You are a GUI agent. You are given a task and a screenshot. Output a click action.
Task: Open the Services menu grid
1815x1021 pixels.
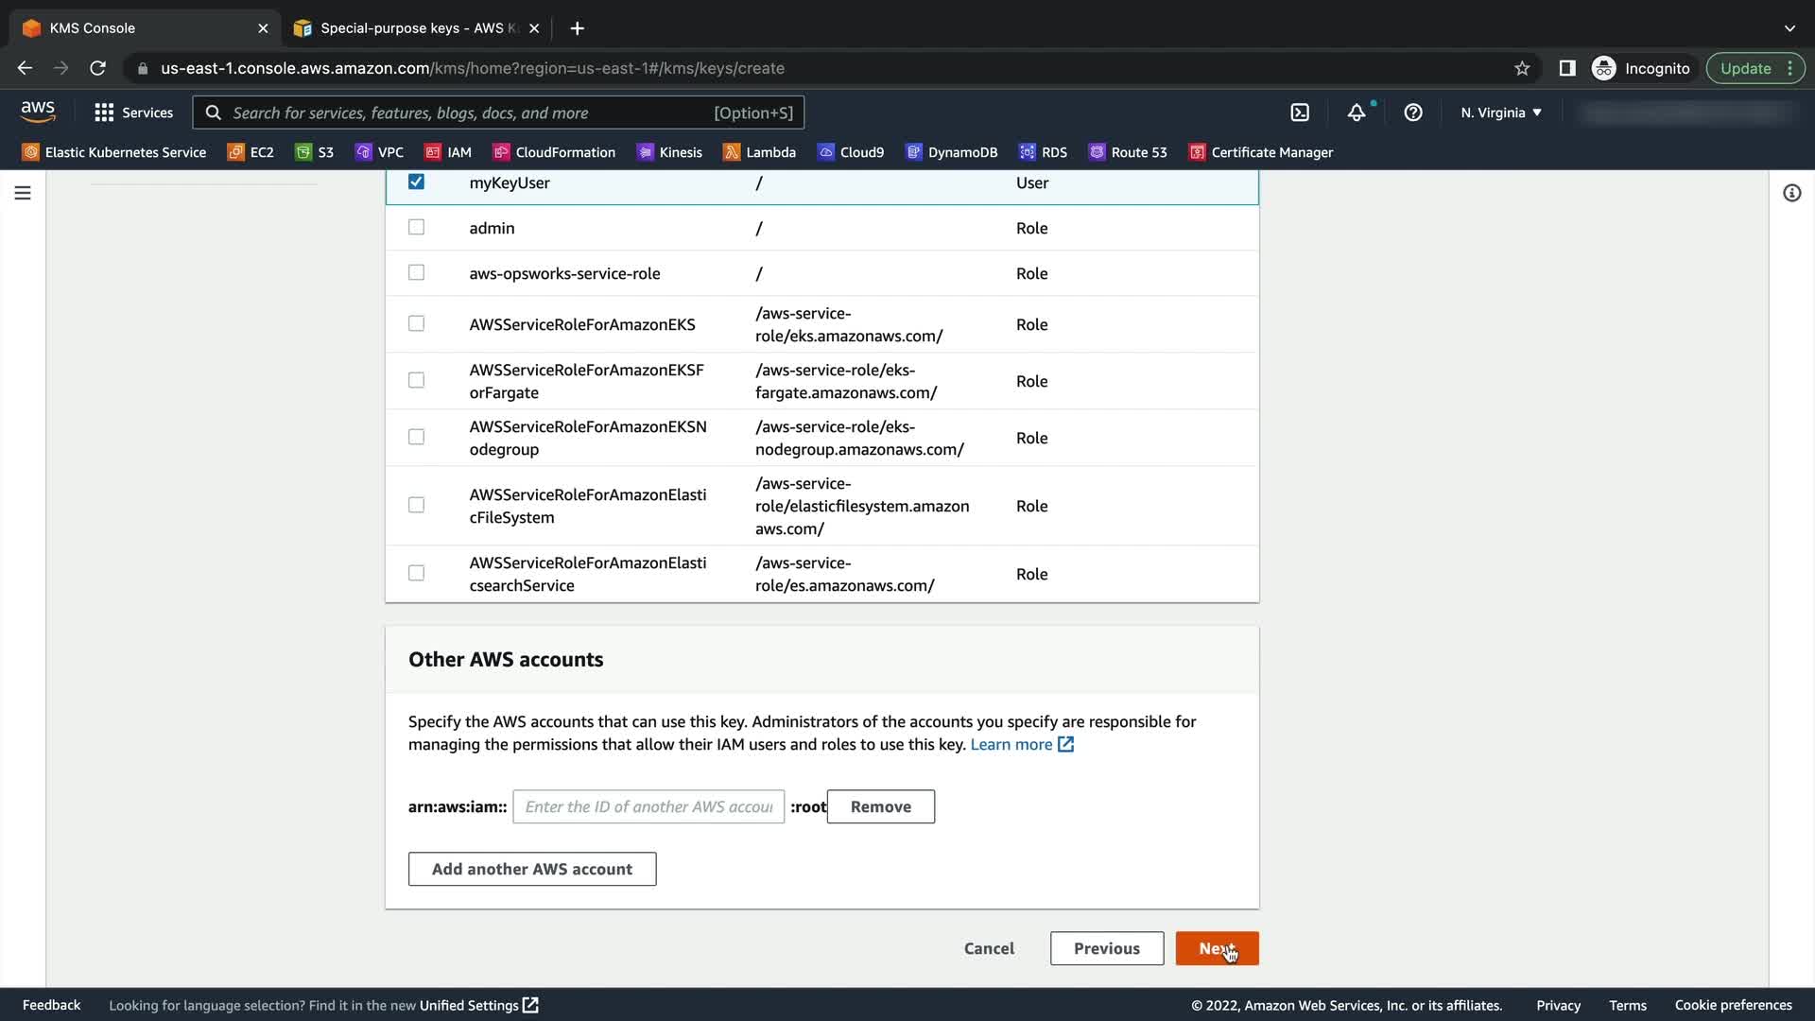coord(133,112)
